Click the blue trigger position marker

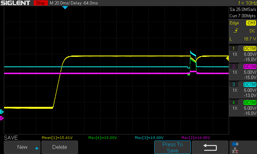(65, 7)
